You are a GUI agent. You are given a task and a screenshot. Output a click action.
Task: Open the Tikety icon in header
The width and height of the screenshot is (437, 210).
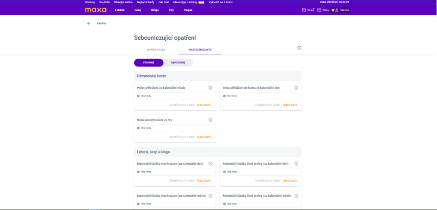point(320,10)
